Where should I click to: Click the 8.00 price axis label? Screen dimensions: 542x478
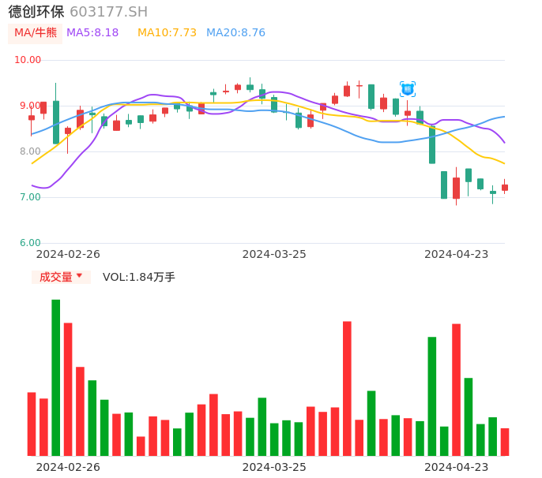pos(30,151)
